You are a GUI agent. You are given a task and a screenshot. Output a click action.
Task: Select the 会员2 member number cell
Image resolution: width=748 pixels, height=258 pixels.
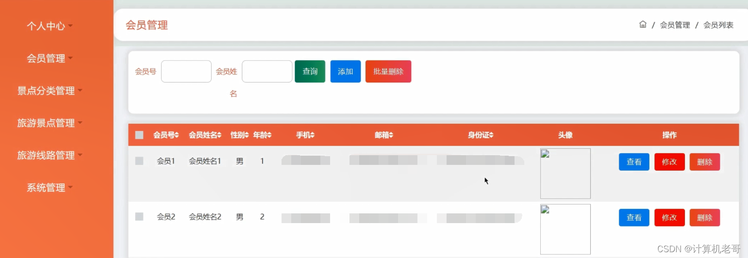(166, 217)
